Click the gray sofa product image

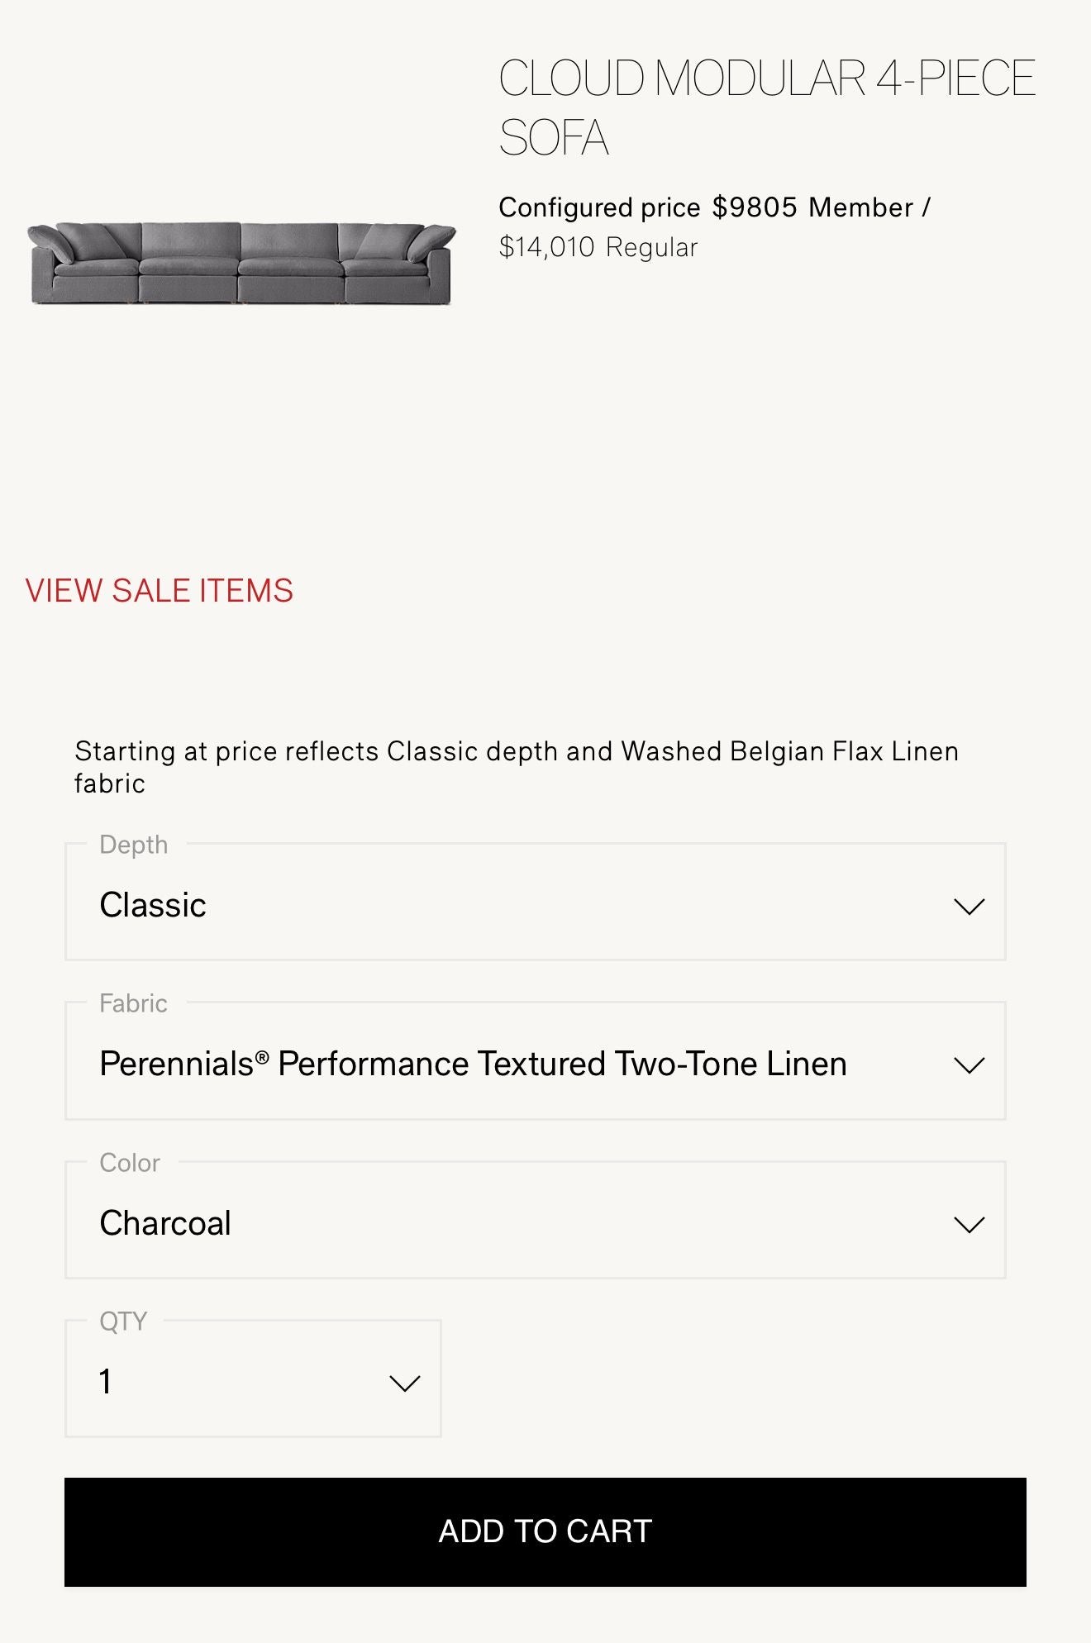(241, 264)
